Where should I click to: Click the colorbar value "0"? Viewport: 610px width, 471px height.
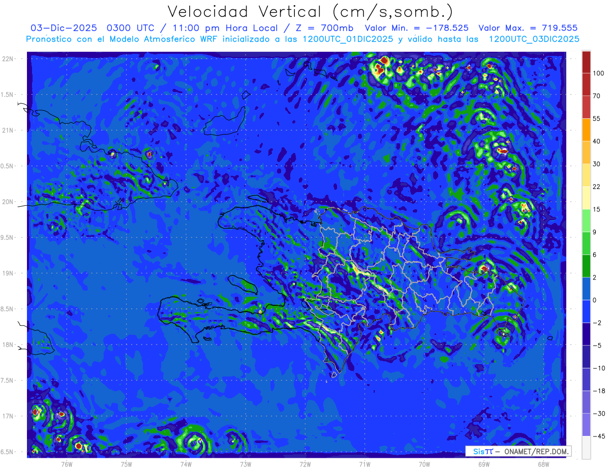pyautogui.click(x=595, y=300)
